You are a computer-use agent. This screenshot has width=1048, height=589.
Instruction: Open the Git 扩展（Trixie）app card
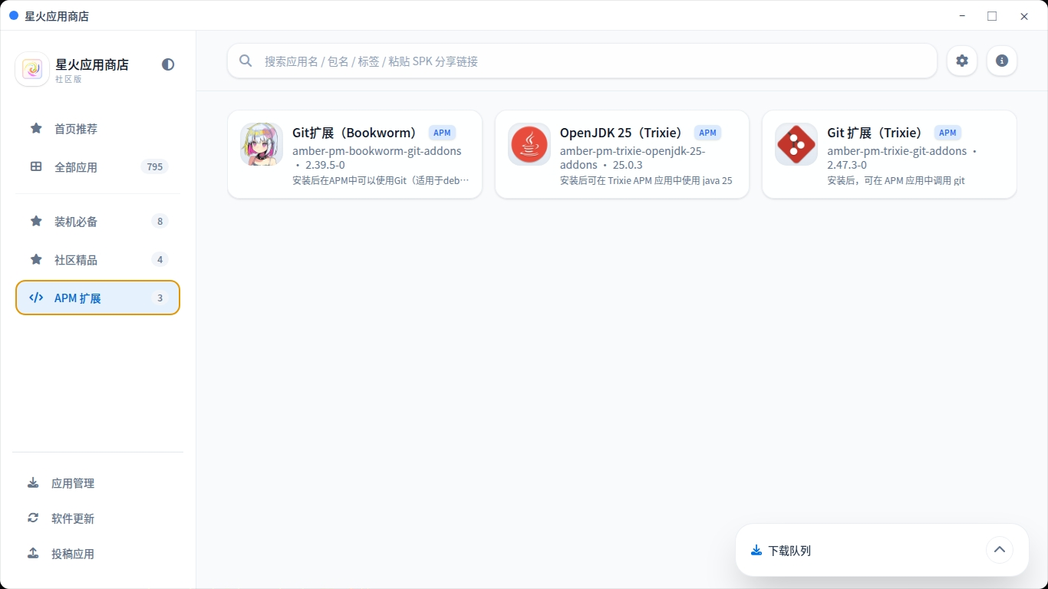click(x=889, y=154)
